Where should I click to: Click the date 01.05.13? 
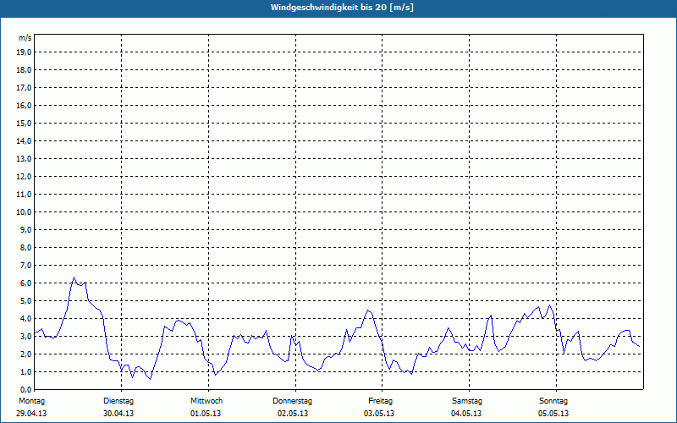(x=206, y=414)
